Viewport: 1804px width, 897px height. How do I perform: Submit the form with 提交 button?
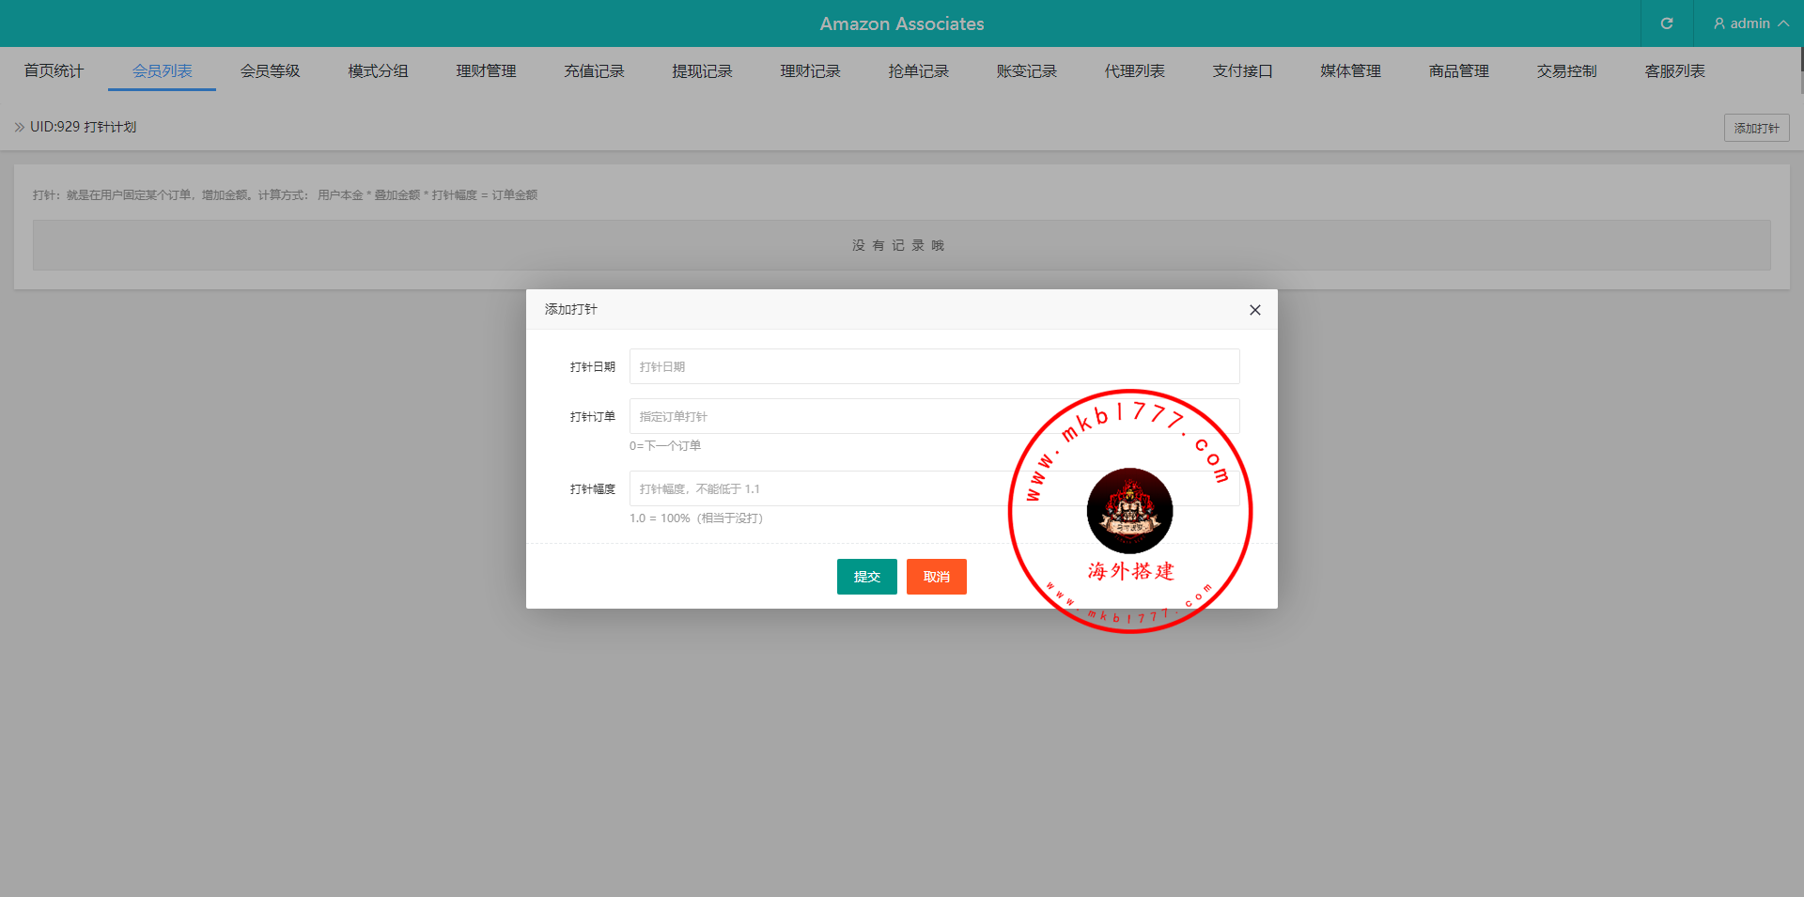pyautogui.click(x=866, y=577)
